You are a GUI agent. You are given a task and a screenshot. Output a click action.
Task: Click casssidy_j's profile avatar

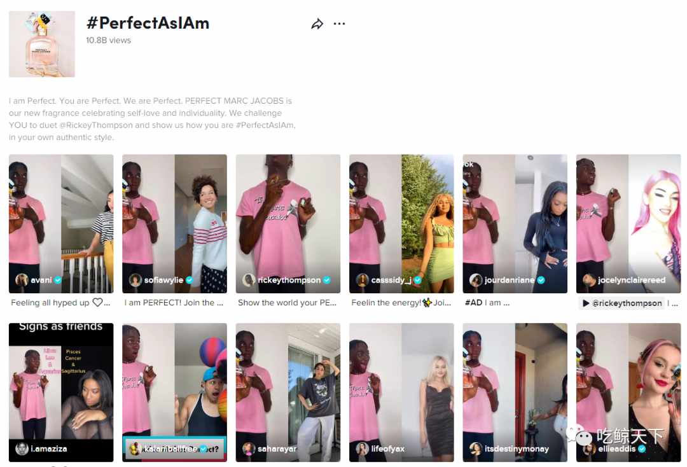(x=362, y=280)
